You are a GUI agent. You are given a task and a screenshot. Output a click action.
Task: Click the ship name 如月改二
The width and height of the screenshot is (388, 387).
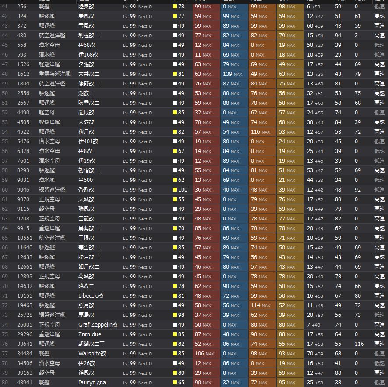[x=88, y=267]
